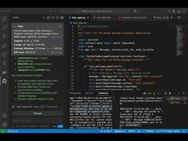
Task: Switch Cline to Act mode
Action: pos(60,127)
